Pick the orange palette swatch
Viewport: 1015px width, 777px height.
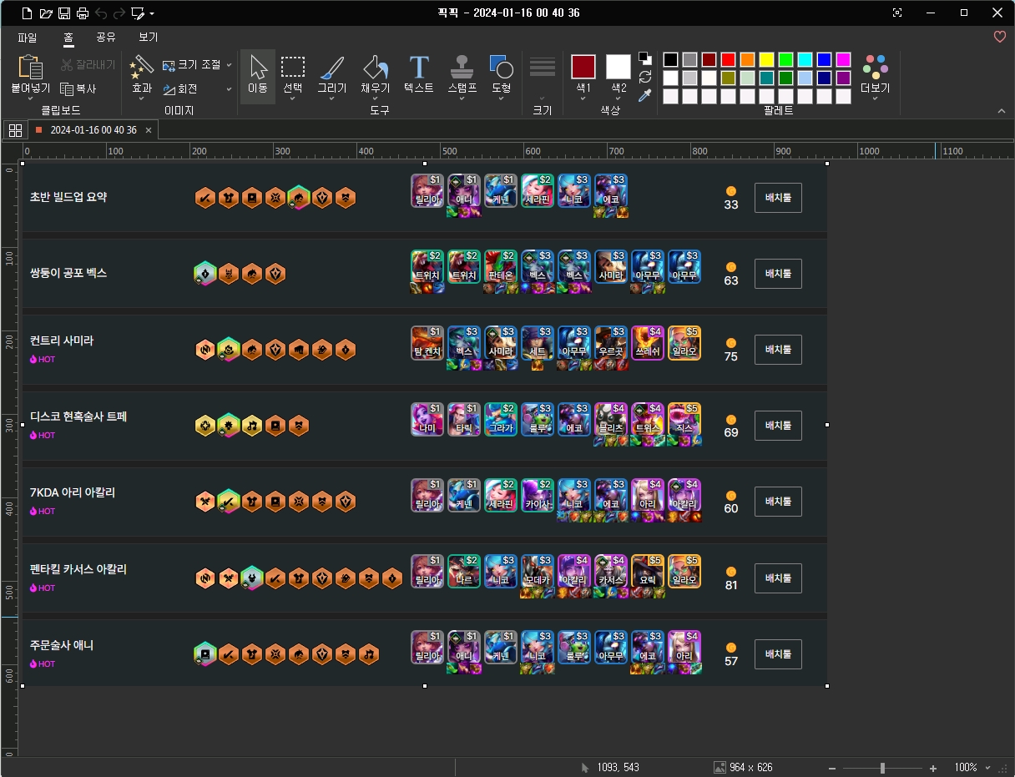pos(747,59)
